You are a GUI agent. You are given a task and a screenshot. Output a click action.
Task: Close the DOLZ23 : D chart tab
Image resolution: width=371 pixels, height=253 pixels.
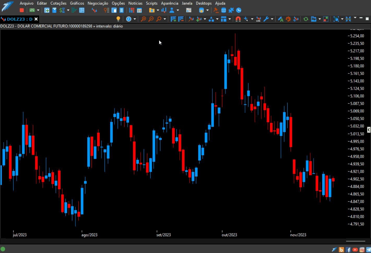click(x=36, y=19)
